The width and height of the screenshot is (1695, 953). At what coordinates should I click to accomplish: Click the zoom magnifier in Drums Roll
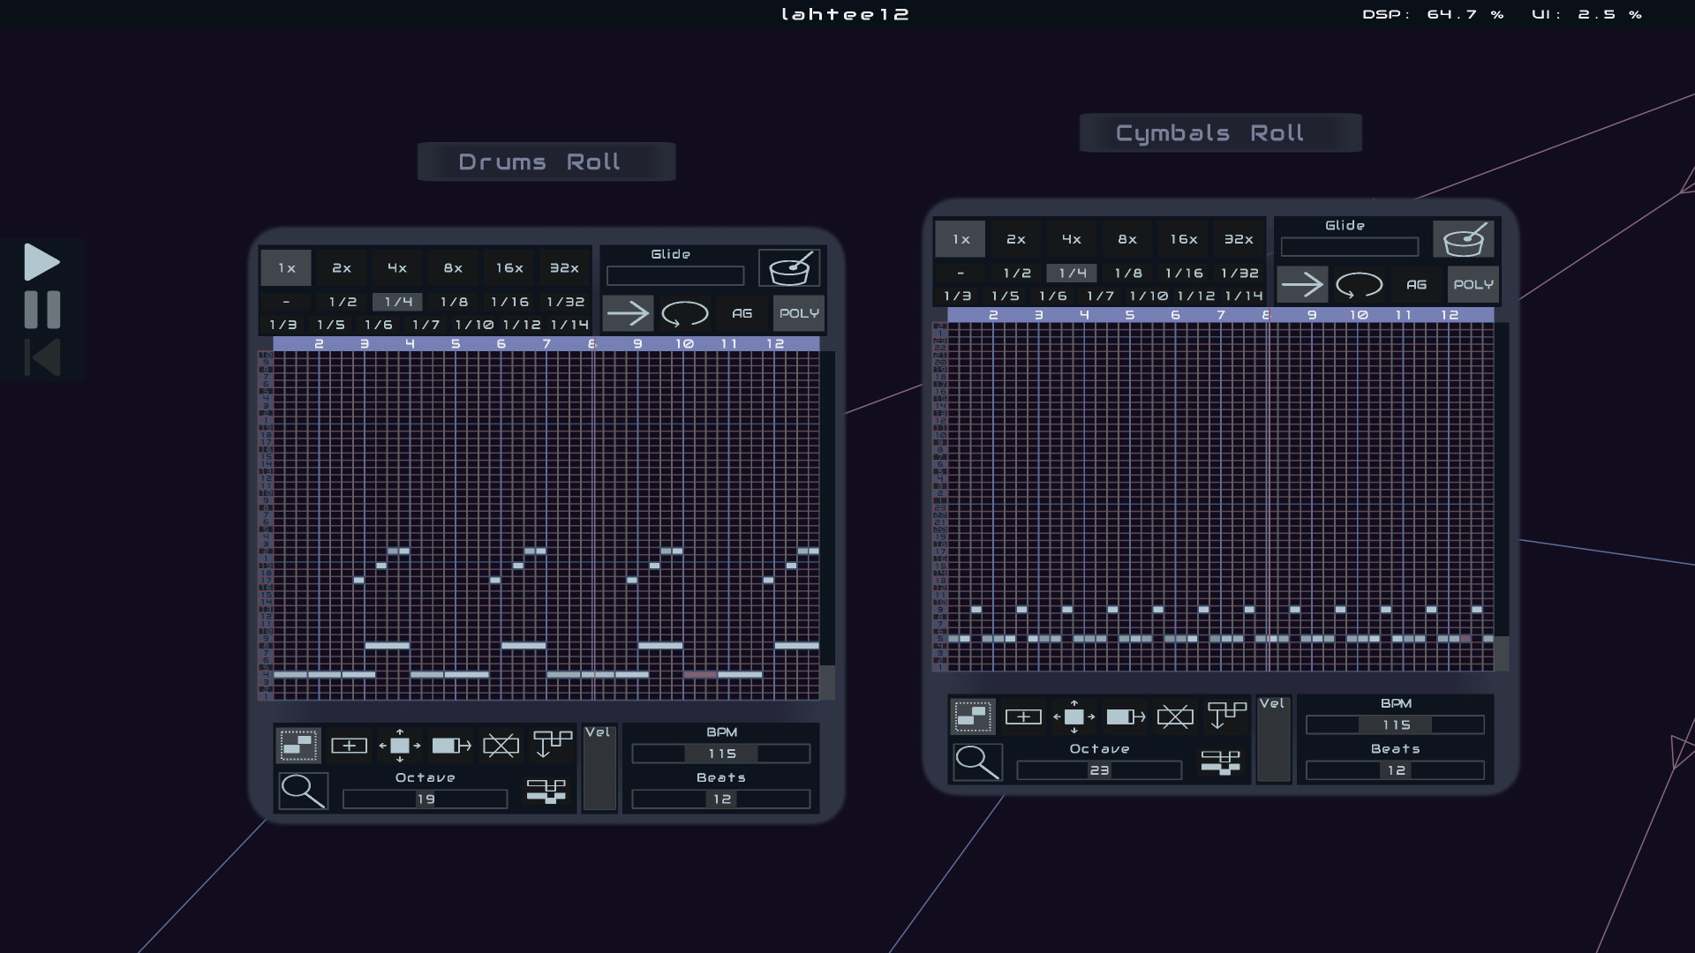(x=303, y=791)
